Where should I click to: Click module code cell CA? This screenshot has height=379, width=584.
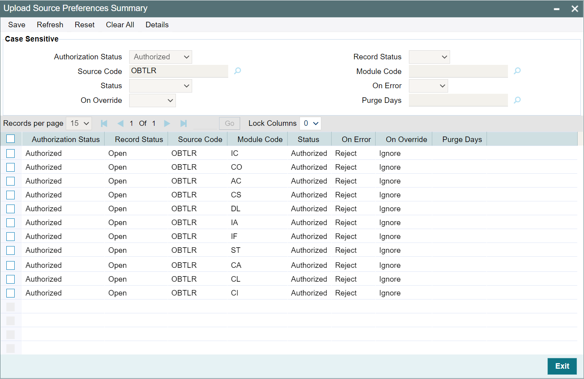click(236, 265)
